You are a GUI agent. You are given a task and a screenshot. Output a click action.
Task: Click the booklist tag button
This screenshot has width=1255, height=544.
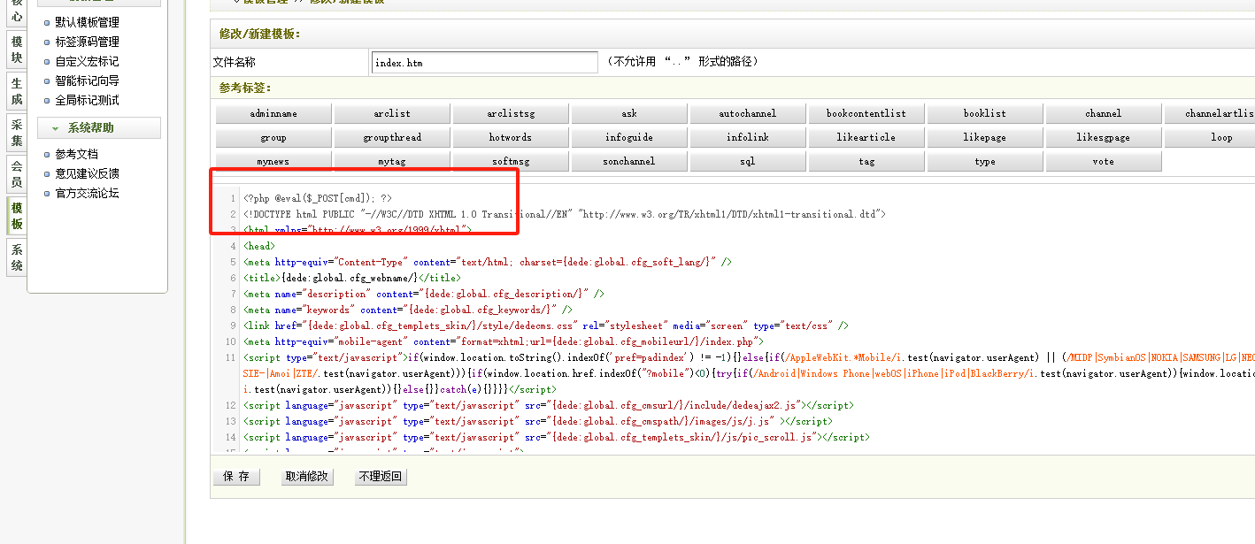point(985,113)
